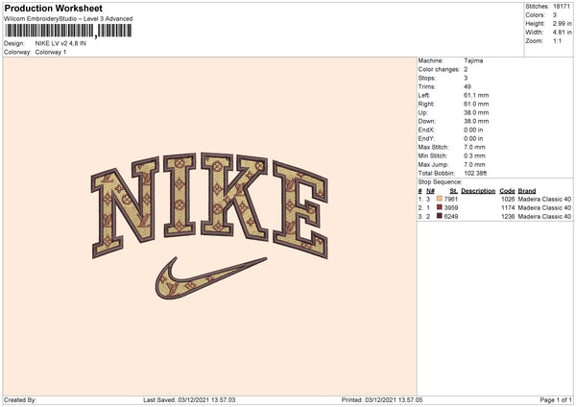Viewport: 576px width, 407px height.
Task: Click the 'EndX:' label
Action: (426, 130)
